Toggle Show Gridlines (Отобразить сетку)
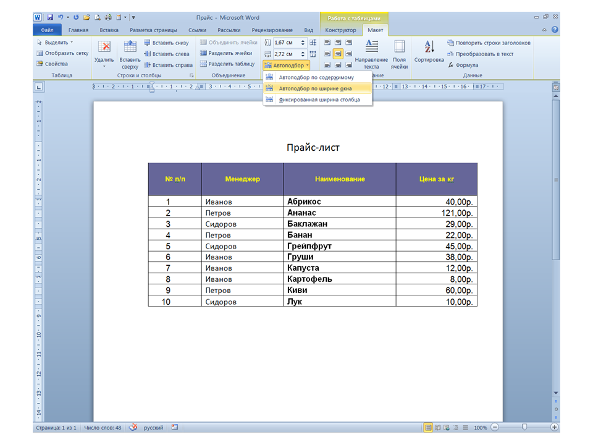Screen dimensions: 593x445 62,53
